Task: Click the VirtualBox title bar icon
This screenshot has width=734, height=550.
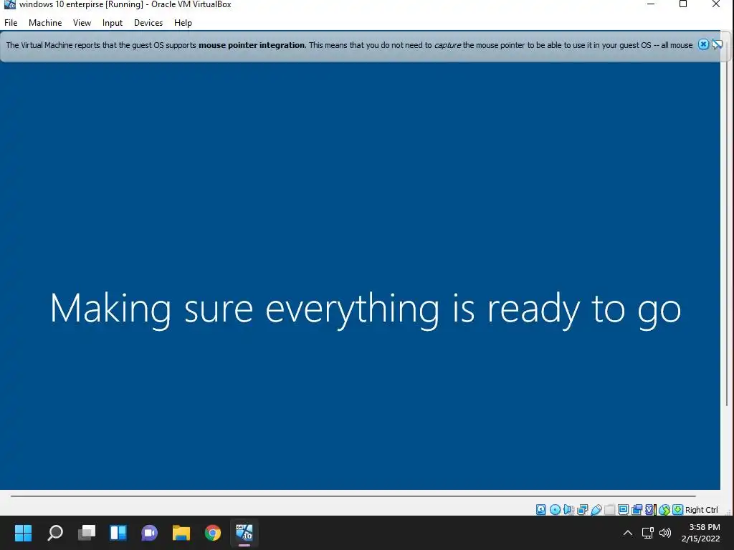Action: pyautogui.click(x=10, y=5)
